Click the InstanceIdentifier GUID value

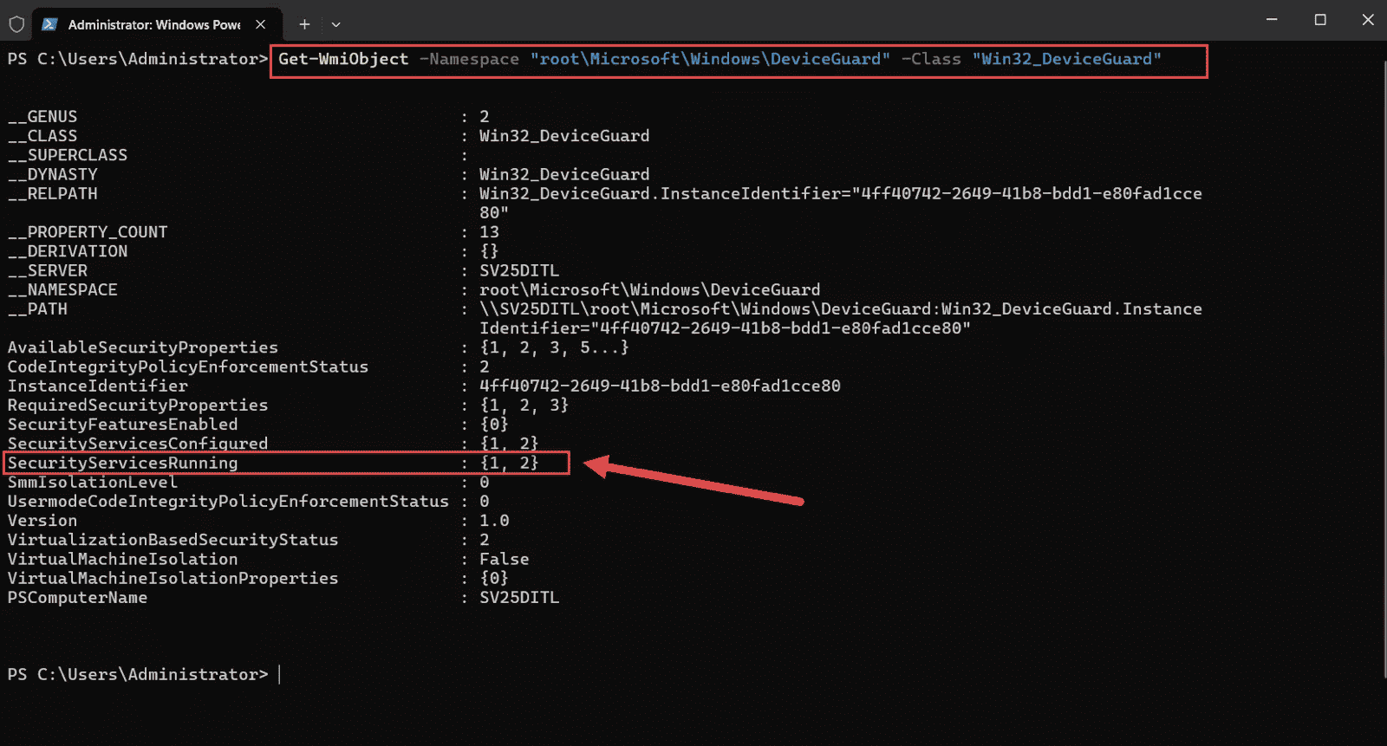660,386
